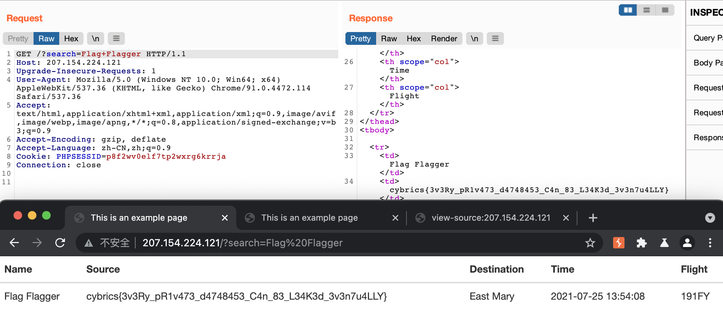Expand the tab search dropdown arrow

point(710,218)
